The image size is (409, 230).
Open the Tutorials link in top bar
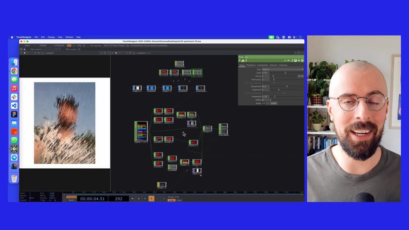59,45
